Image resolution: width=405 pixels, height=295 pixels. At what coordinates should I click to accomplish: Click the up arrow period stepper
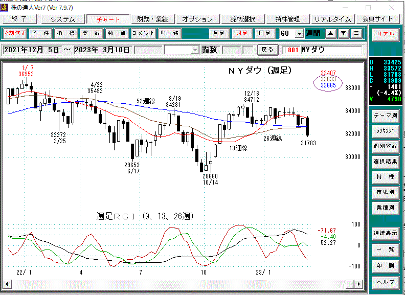[x=331, y=34]
